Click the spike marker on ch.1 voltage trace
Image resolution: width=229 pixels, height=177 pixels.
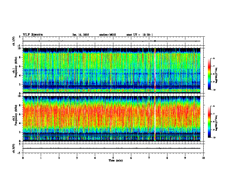pyautogui.click(x=155, y=41)
